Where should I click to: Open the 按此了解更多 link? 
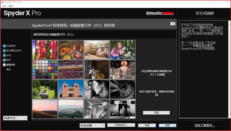[x=204, y=125]
